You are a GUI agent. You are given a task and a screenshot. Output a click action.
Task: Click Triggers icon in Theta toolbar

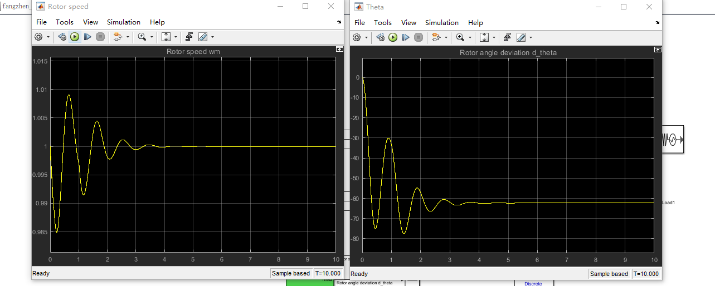click(508, 37)
